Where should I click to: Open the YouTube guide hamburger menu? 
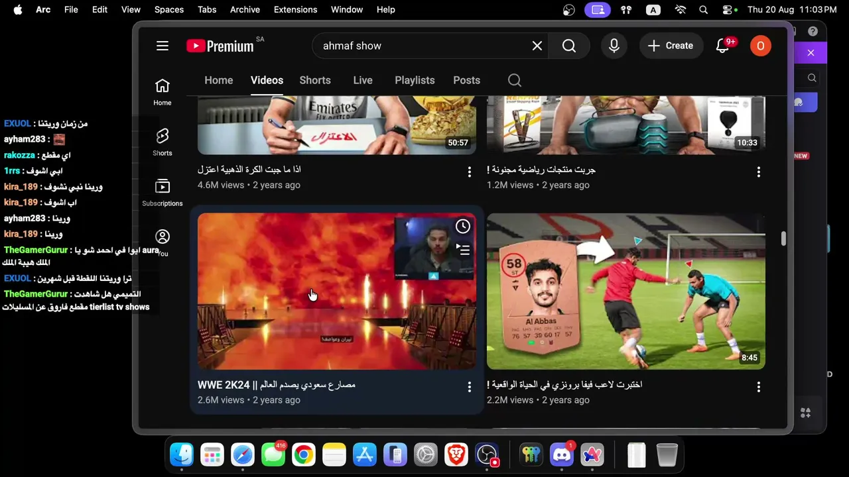163,46
